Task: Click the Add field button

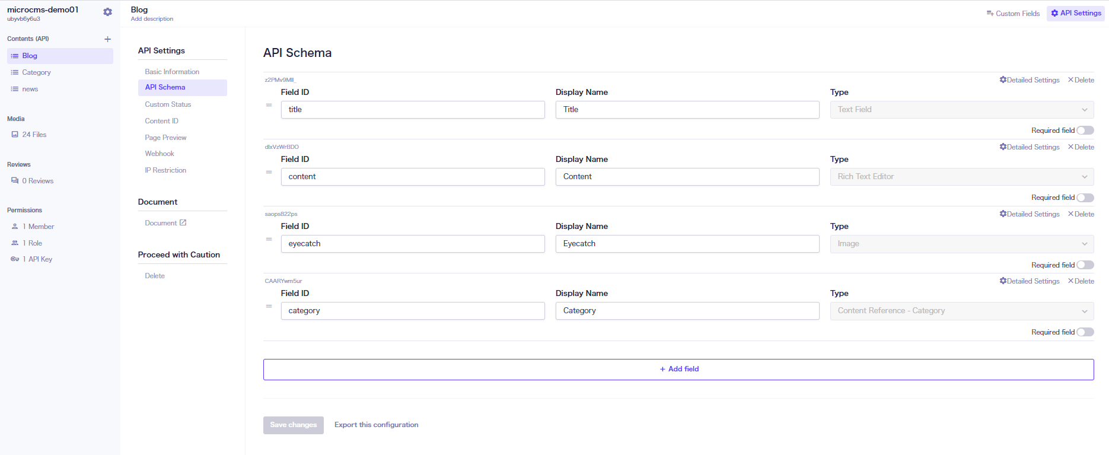Action: pos(678,369)
